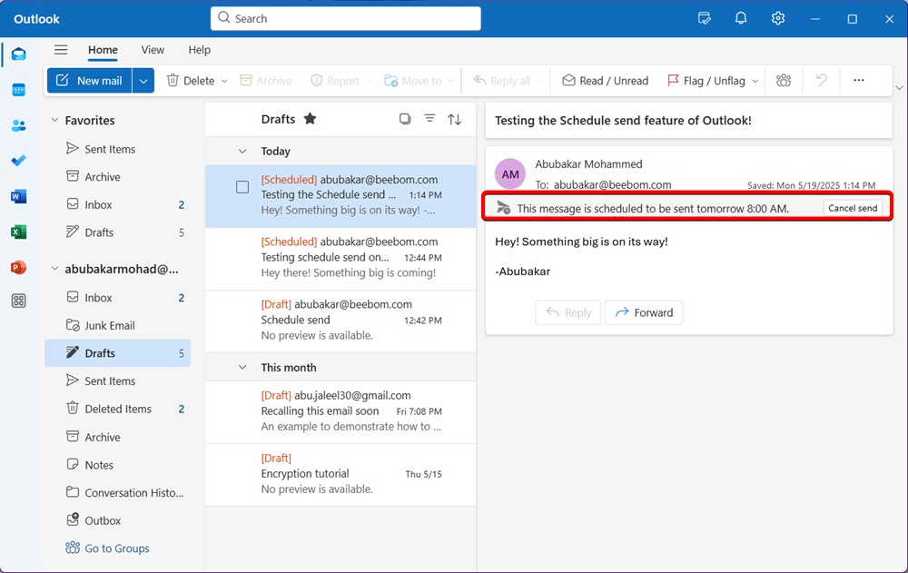Open the To Do app icon
Viewport: 908px width, 573px height.
[x=18, y=161]
